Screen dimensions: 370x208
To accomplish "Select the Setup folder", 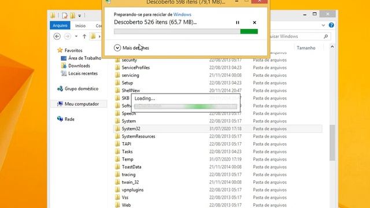I will [x=127, y=83].
